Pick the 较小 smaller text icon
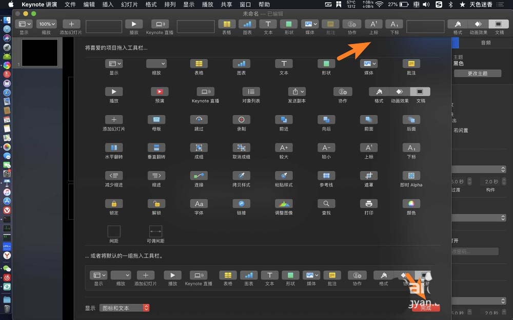This screenshot has height=320, width=513. click(326, 147)
